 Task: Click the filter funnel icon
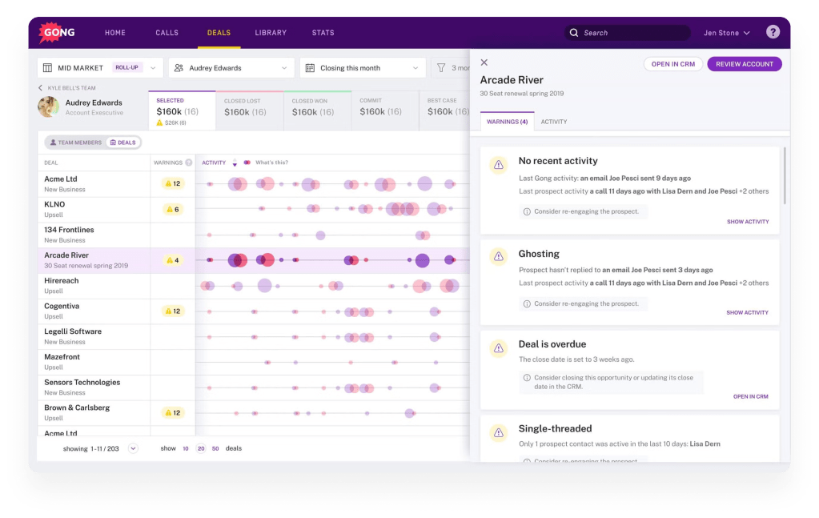(441, 68)
